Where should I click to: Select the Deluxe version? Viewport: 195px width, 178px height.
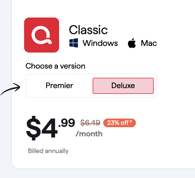click(123, 86)
